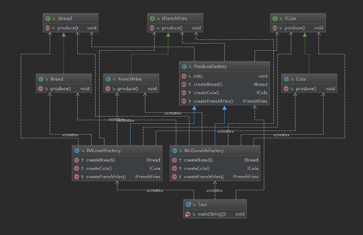Click the FrenchFries class icon
The width and height of the screenshot is (363, 235).
(x=108, y=79)
